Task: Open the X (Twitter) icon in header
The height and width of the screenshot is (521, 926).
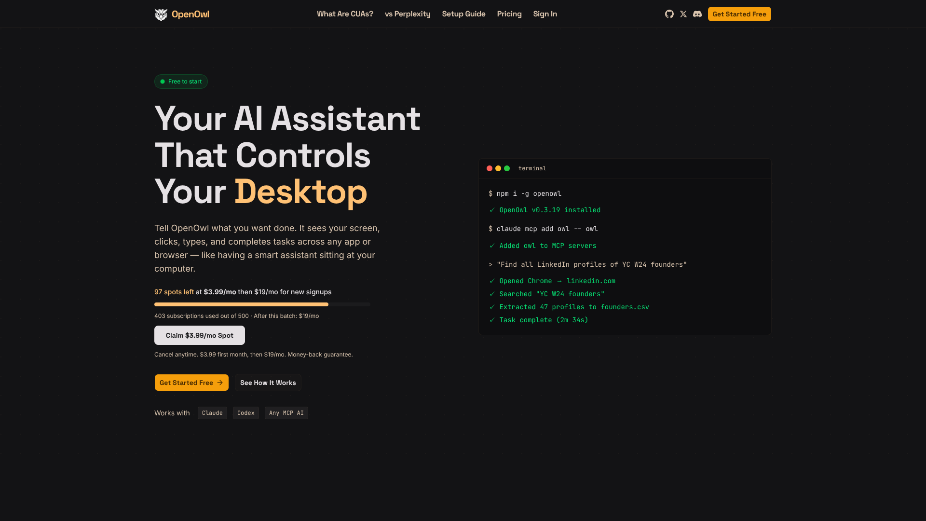Action: 683,14
